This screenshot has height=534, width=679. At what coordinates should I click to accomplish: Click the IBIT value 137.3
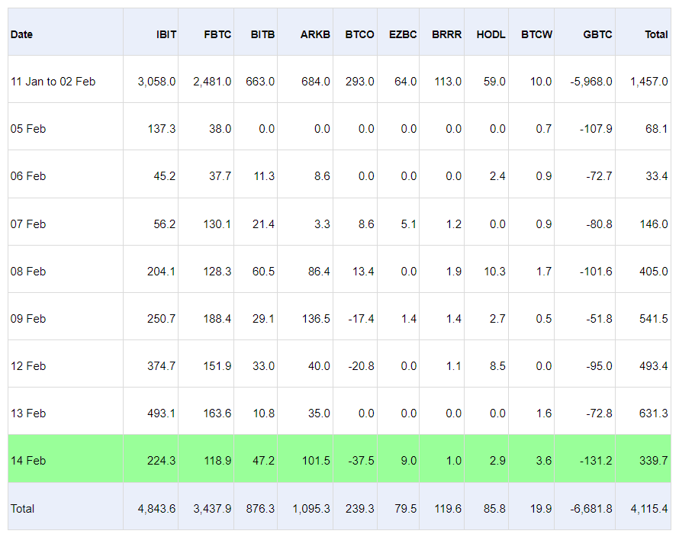162,129
